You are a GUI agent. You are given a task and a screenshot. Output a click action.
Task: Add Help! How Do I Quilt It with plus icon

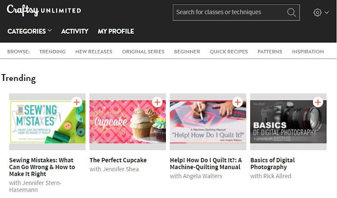pyautogui.click(x=237, y=102)
